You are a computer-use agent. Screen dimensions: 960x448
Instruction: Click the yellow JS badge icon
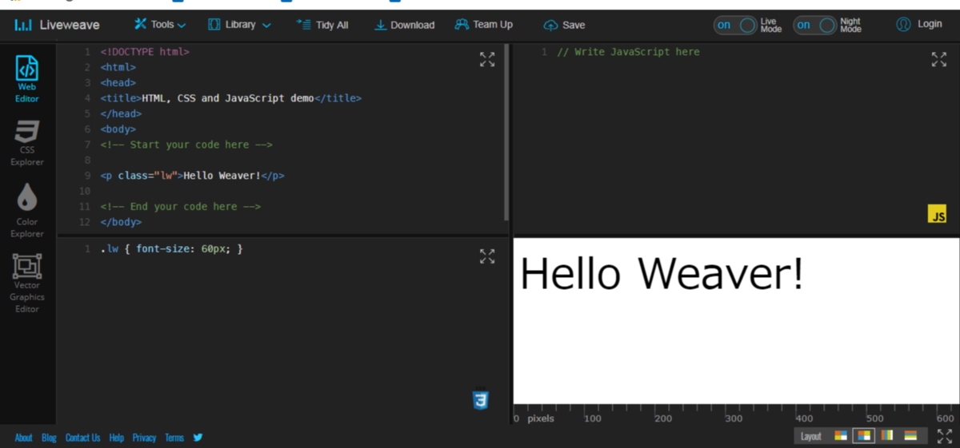tap(937, 214)
